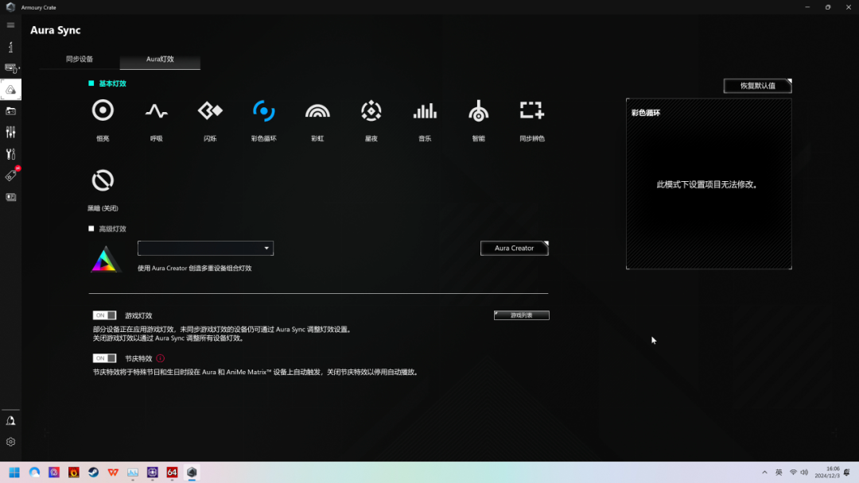Launch Steam from the taskbar
This screenshot has height=483, width=859.
[93, 472]
